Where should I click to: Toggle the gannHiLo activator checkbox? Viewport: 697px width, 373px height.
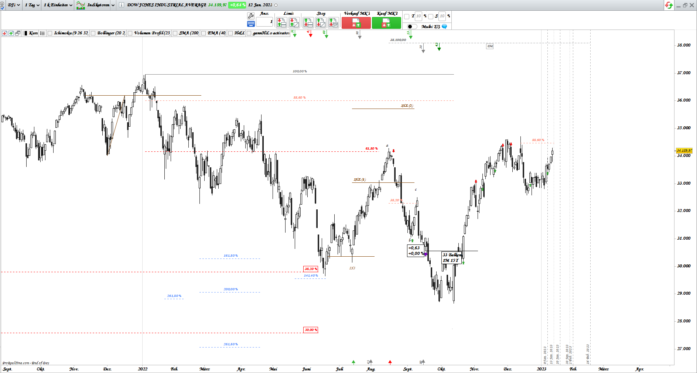[x=249, y=33]
